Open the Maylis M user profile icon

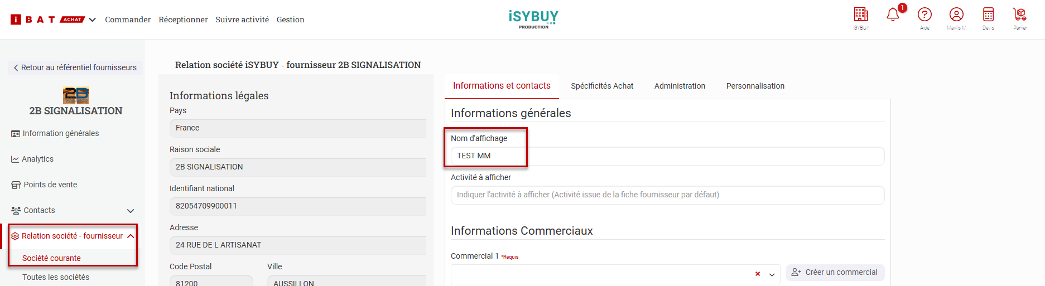[x=956, y=14]
